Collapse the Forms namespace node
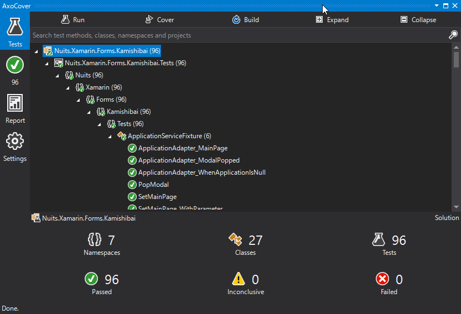Image resolution: width=461 pixels, height=314 pixels. click(x=78, y=100)
